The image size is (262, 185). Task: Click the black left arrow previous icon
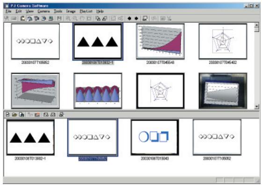tap(129, 18)
